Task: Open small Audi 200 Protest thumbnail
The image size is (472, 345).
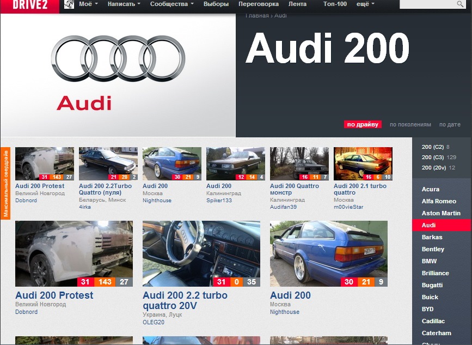Action: (x=45, y=164)
